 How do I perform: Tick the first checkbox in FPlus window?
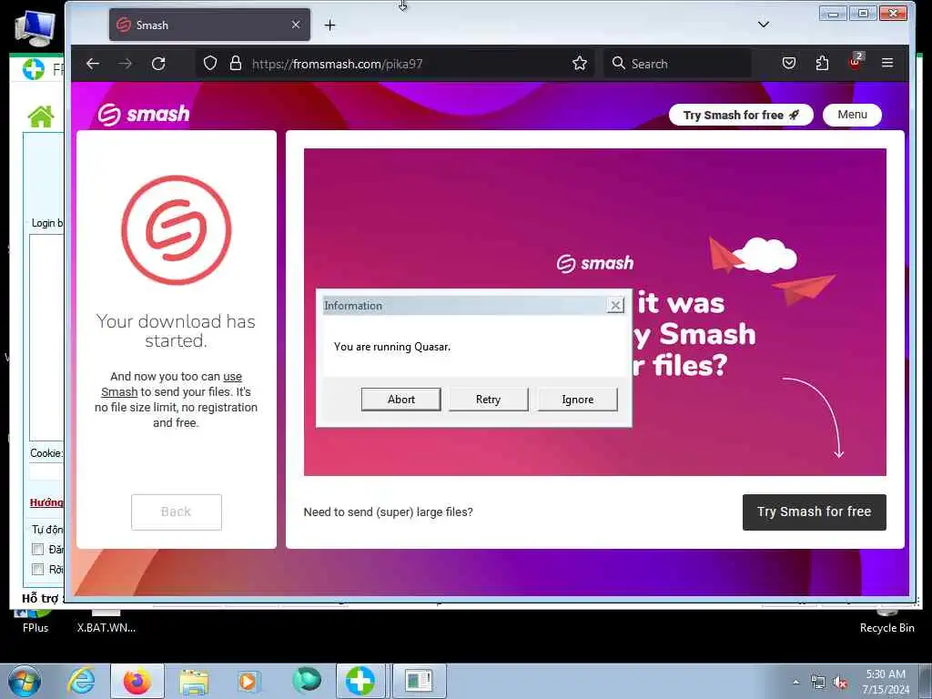click(37, 549)
